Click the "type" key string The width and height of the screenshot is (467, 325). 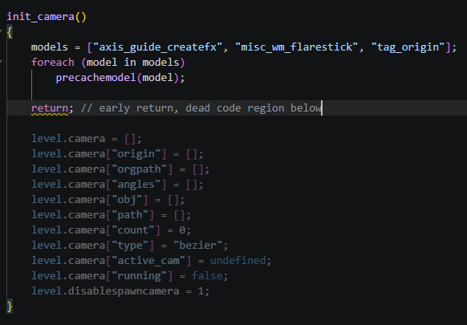pyautogui.click(x=130, y=245)
